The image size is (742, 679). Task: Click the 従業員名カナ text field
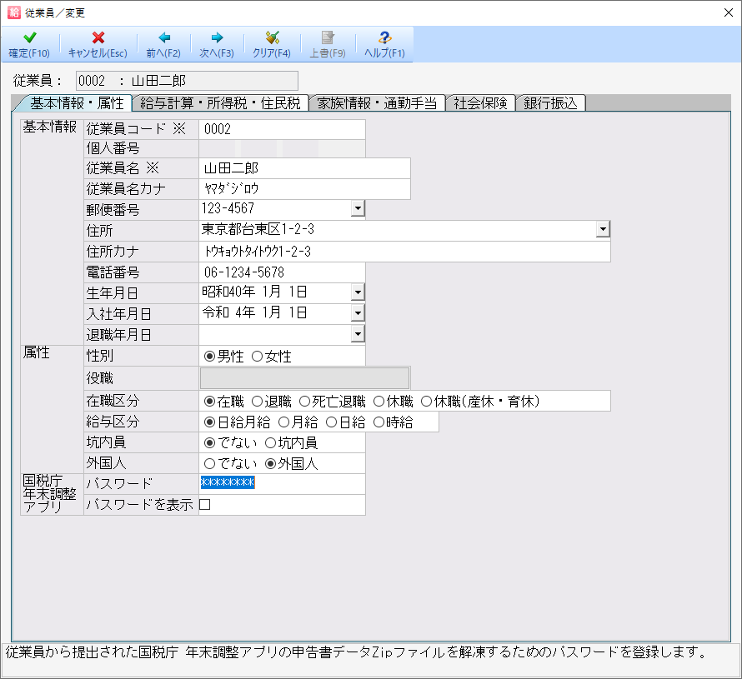click(304, 189)
